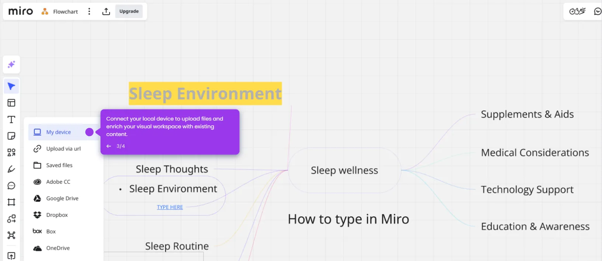This screenshot has height=261, width=602.
Task: Click the purple tour hotspot dot
Action: pyautogui.click(x=89, y=132)
